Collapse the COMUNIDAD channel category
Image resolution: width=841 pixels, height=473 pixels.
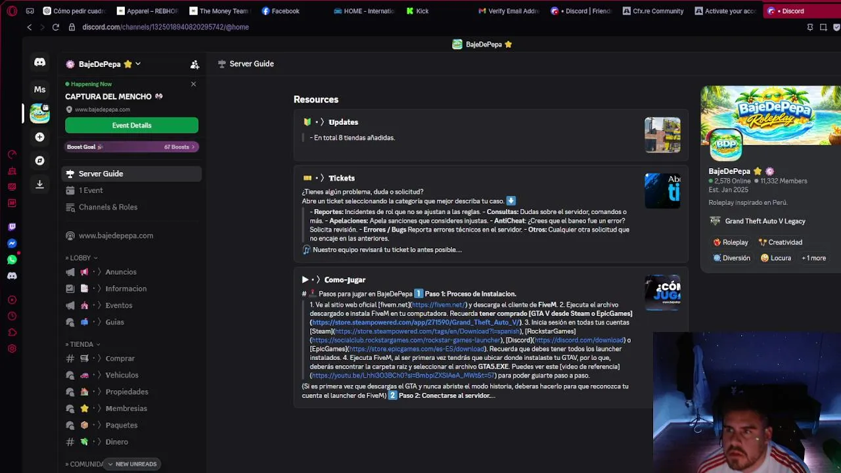[85, 464]
